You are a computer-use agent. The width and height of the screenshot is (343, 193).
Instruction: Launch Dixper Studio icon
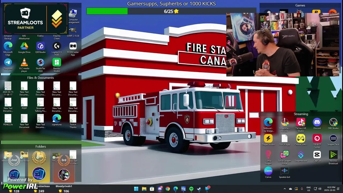(x=268, y=140)
